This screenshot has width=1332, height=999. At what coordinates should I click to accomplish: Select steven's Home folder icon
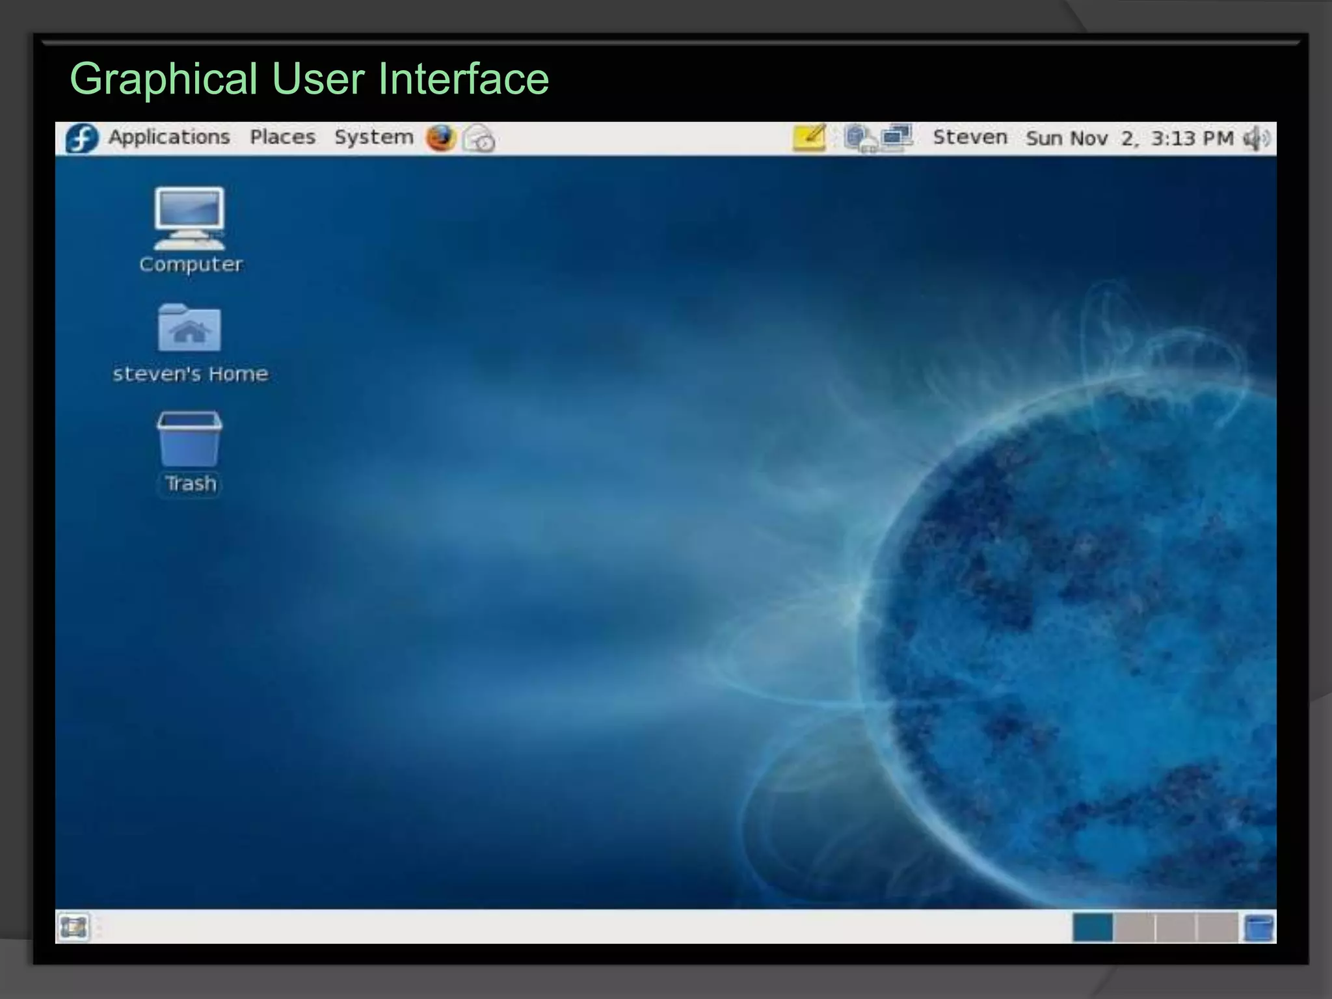(189, 328)
